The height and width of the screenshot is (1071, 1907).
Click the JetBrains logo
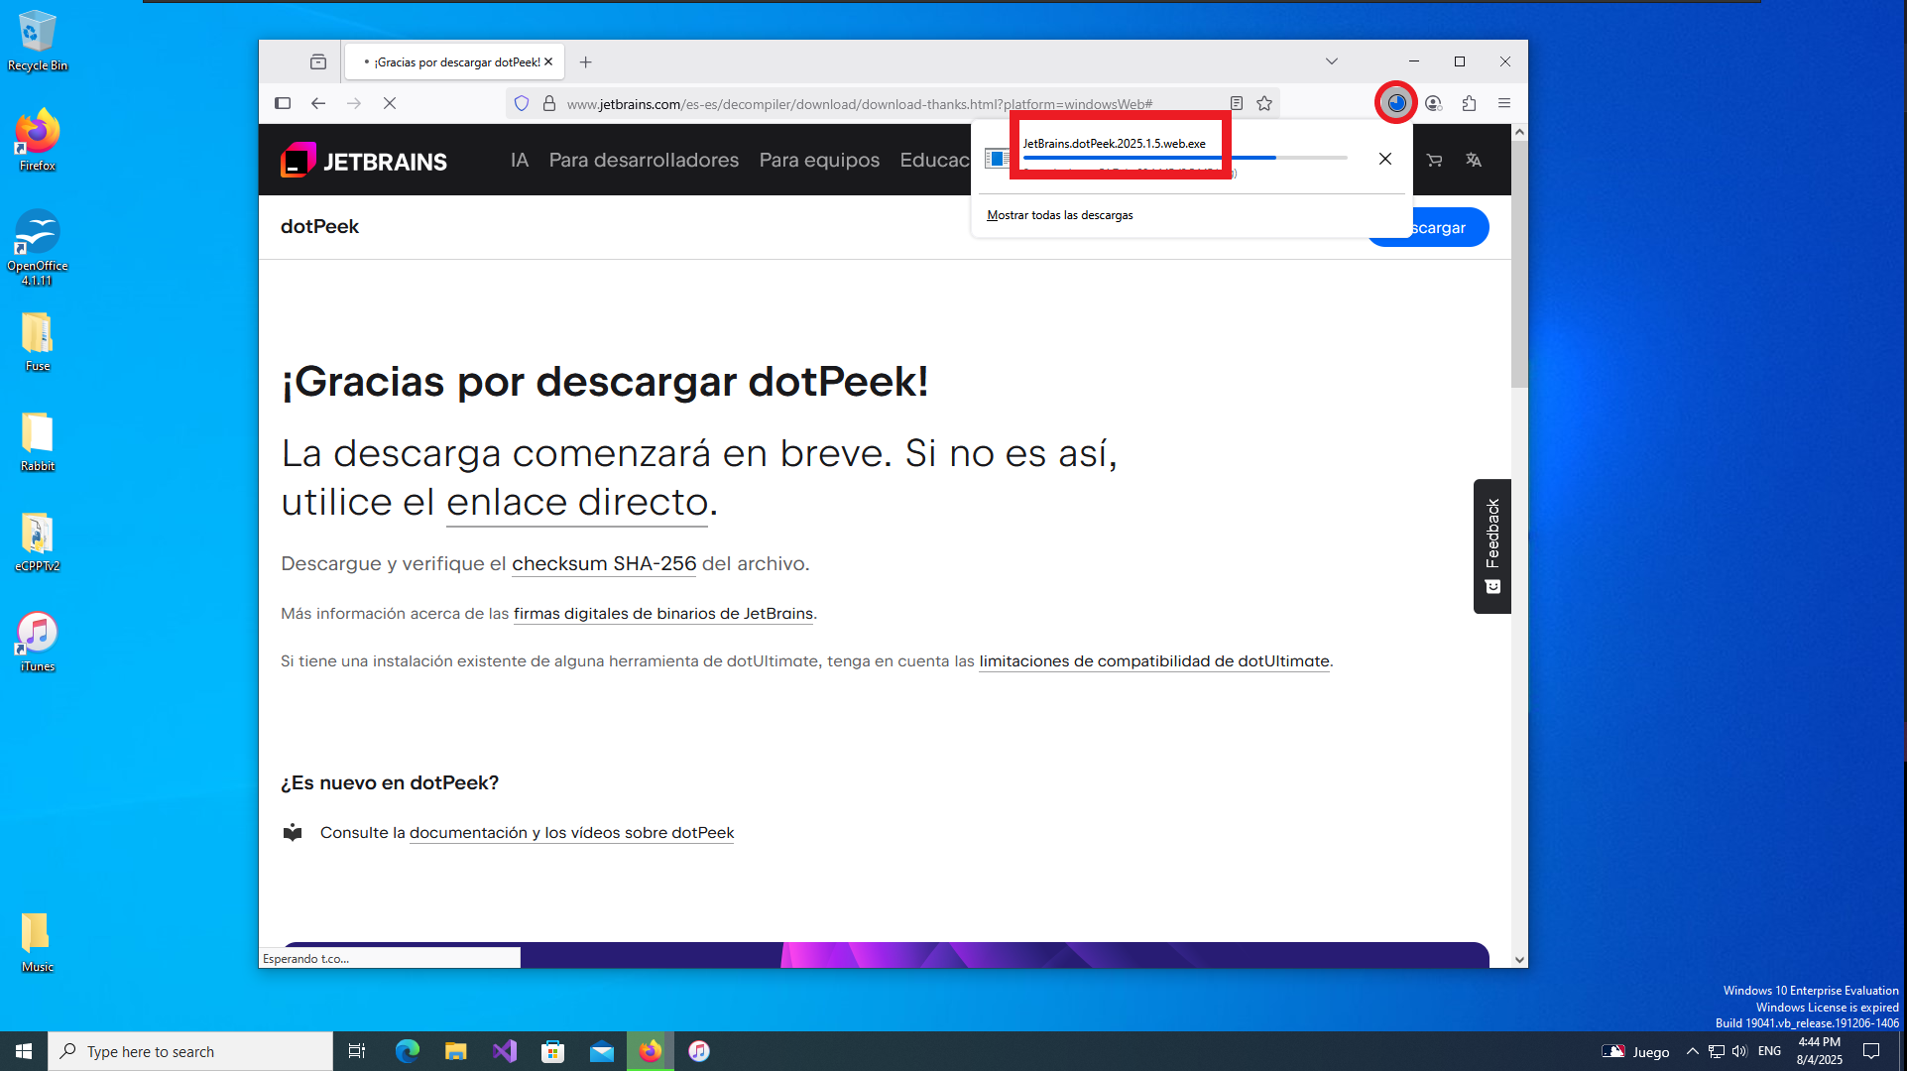tap(364, 160)
